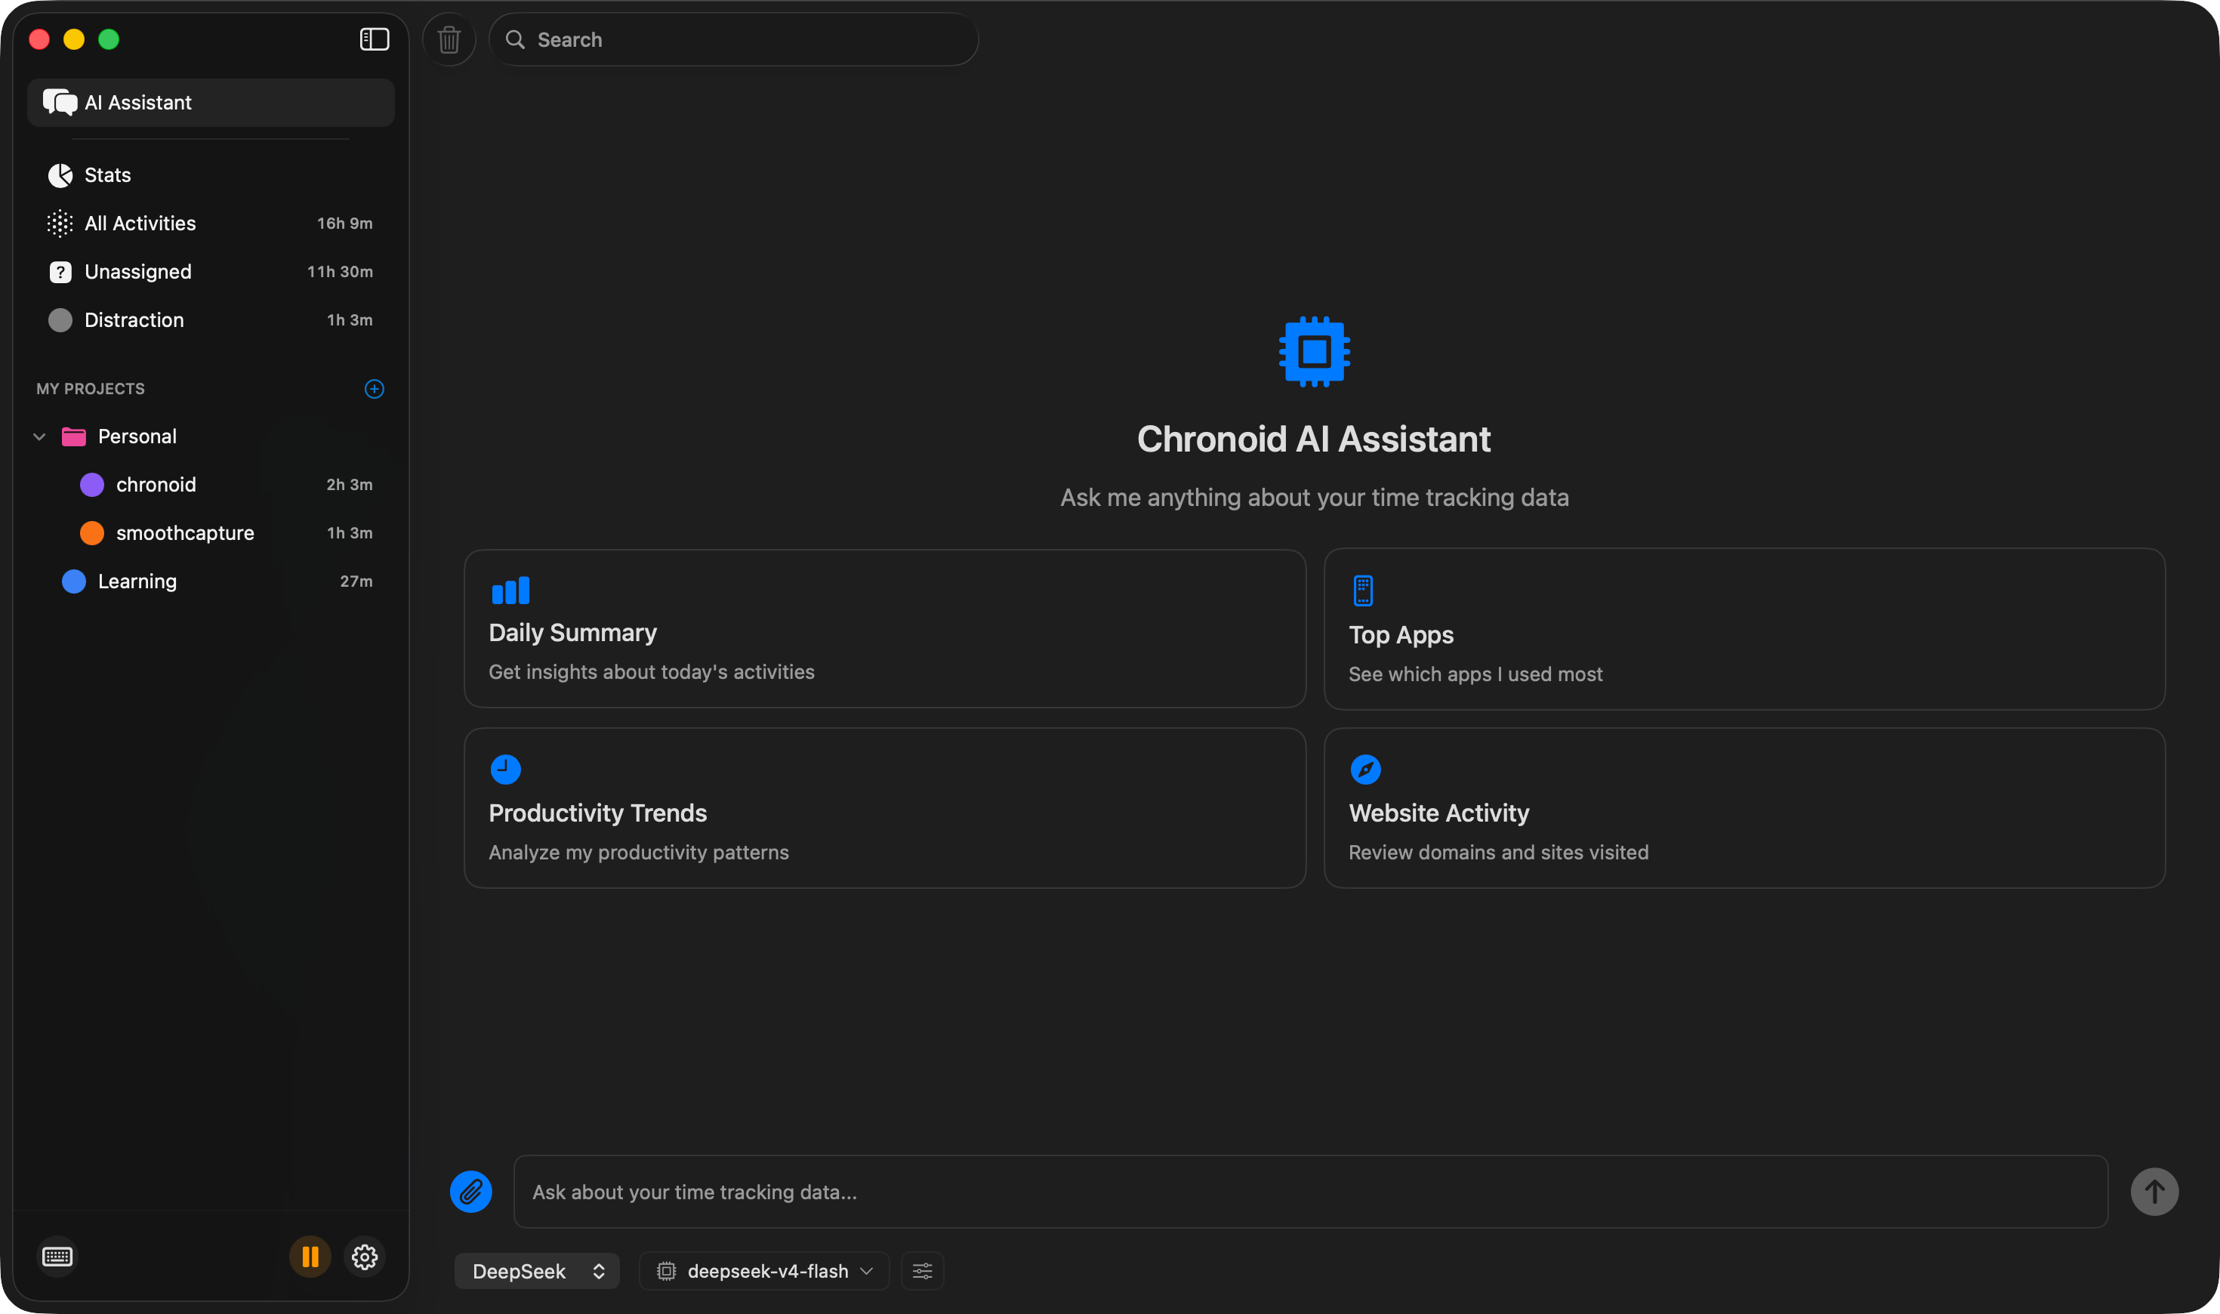
Task: Click the pink Personal folder icon
Action: (73, 436)
